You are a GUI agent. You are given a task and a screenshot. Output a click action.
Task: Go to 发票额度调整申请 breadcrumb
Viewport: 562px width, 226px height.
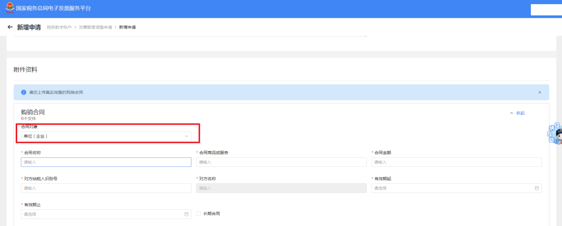click(x=95, y=28)
